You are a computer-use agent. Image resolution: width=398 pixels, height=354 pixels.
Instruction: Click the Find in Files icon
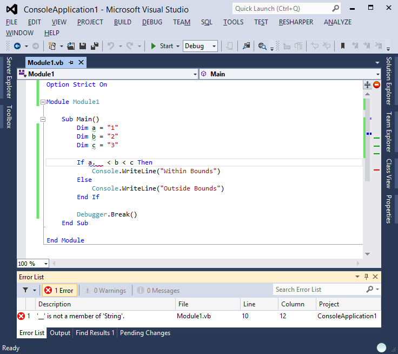pos(246,46)
